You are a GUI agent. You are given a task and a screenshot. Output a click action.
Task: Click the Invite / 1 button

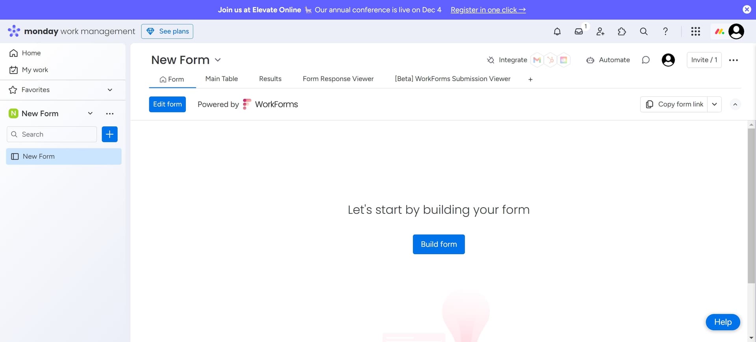click(704, 60)
